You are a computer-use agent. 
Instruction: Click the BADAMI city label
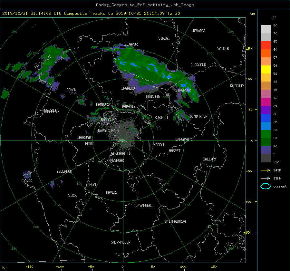(x=128, y=106)
